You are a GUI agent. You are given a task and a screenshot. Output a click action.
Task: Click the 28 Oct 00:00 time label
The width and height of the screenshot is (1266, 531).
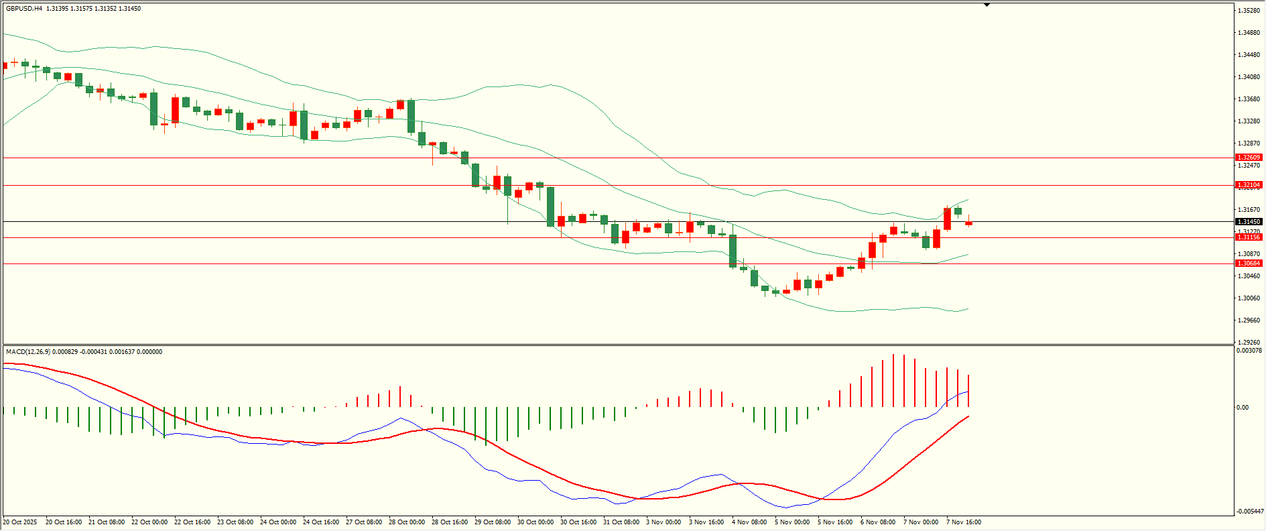(407, 522)
